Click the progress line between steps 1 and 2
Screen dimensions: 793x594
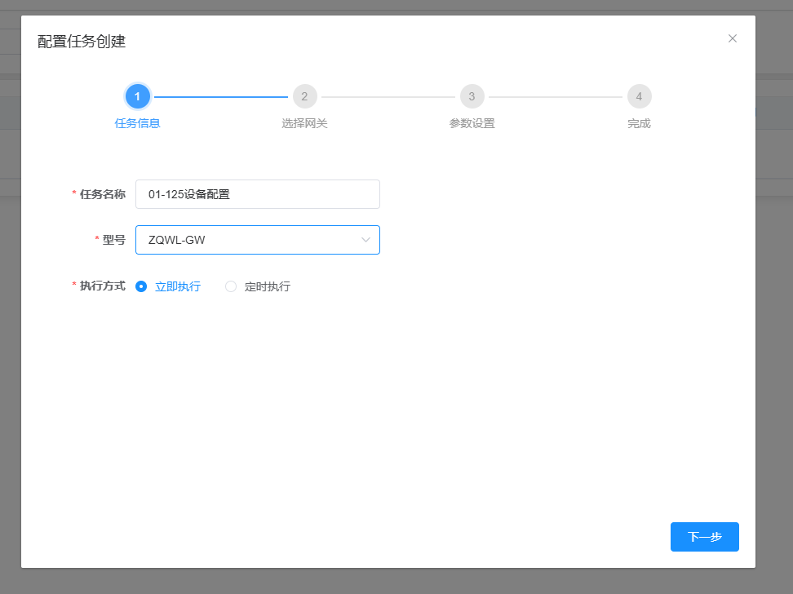coord(221,96)
